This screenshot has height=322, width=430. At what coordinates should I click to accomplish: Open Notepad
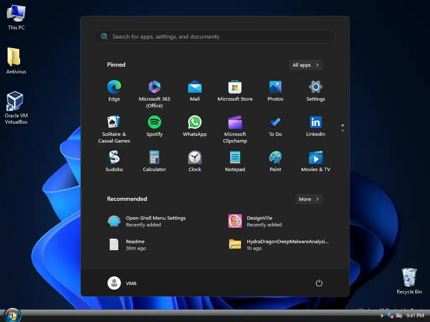[235, 161]
